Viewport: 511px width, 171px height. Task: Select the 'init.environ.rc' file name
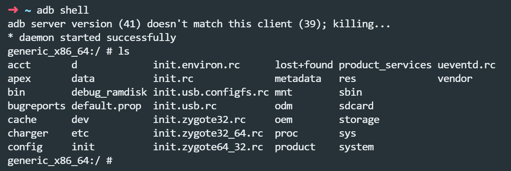[x=196, y=65]
